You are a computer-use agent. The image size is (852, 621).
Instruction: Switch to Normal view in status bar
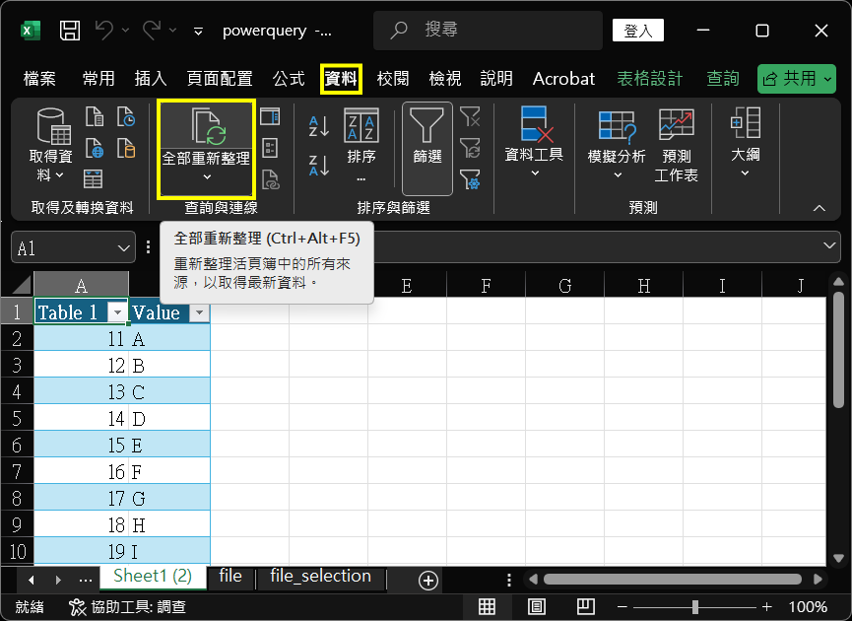[487, 606]
